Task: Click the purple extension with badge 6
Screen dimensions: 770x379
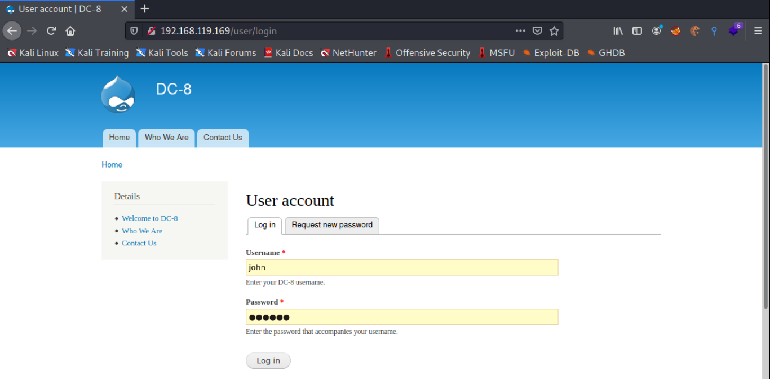Action: tap(734, 30)
